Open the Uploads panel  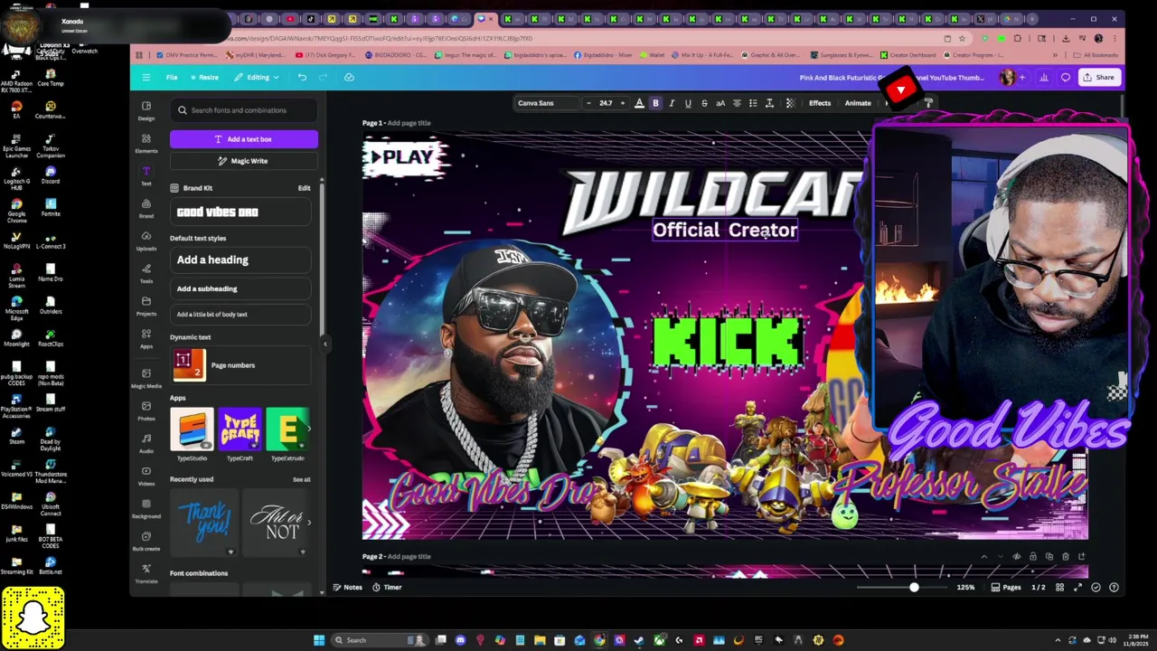click(146, 241)
